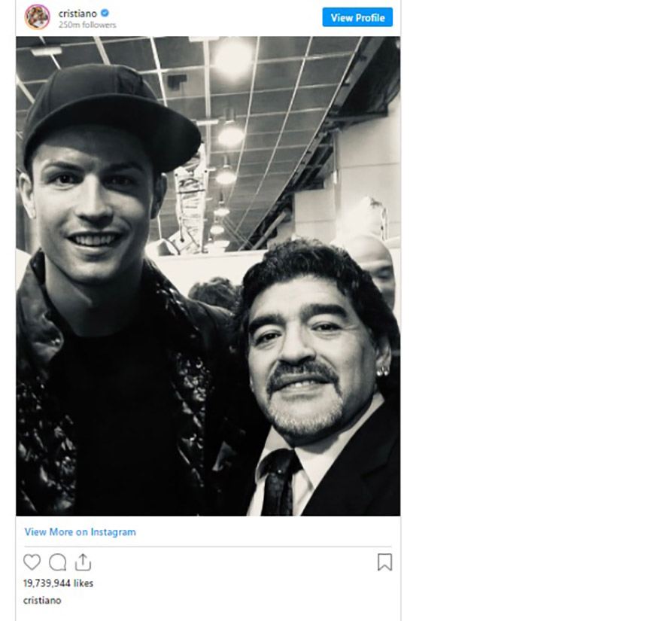Open comments via the speech bubble icon
Viewport: 647px width, 621px height.
[x=57, y=562]
